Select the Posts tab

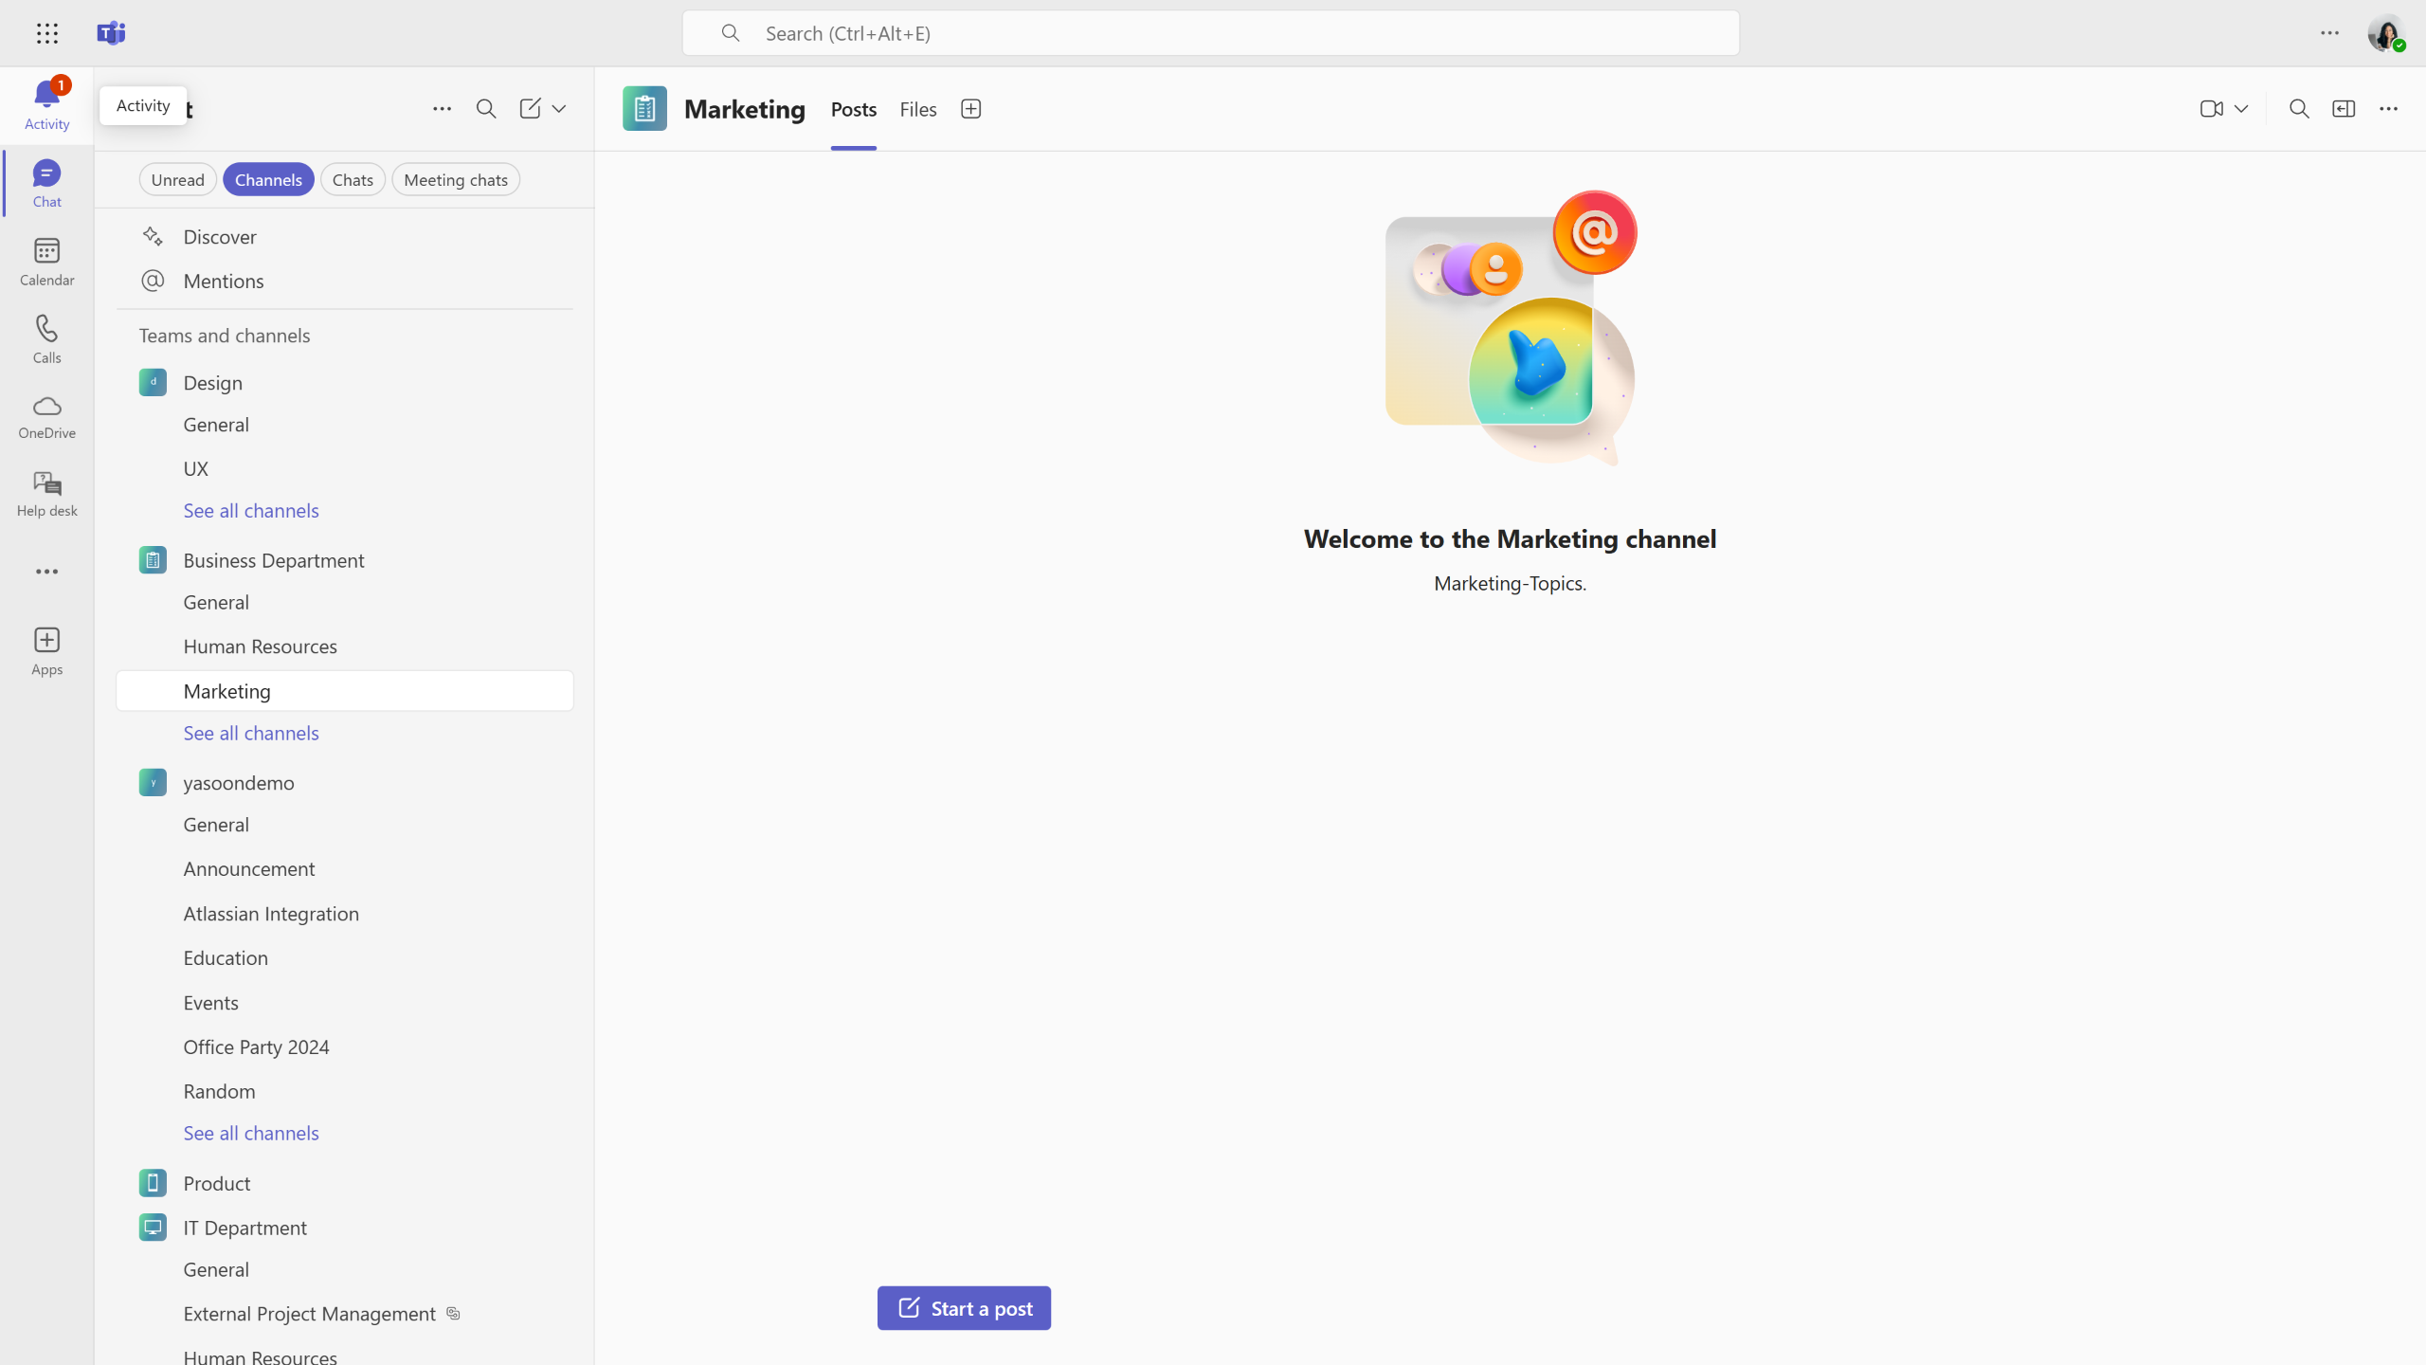[x=853, y=109]
